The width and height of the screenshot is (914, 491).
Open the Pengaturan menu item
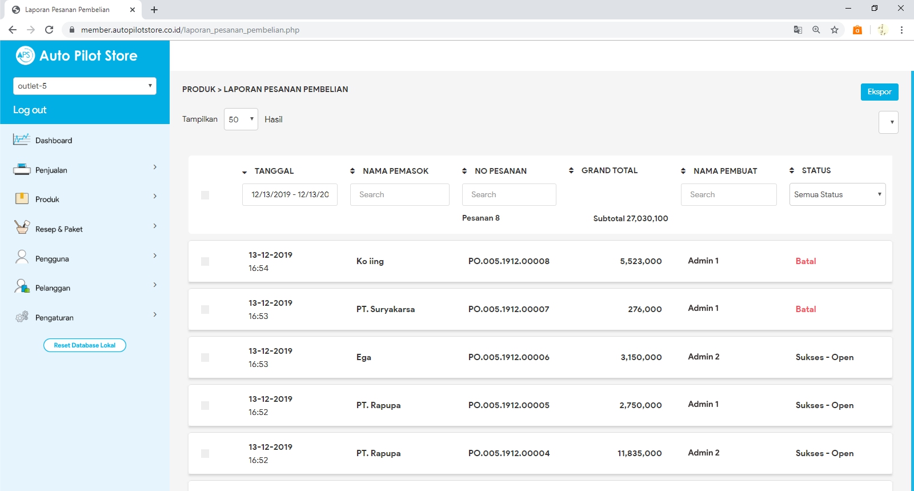(x=85, y=317)
